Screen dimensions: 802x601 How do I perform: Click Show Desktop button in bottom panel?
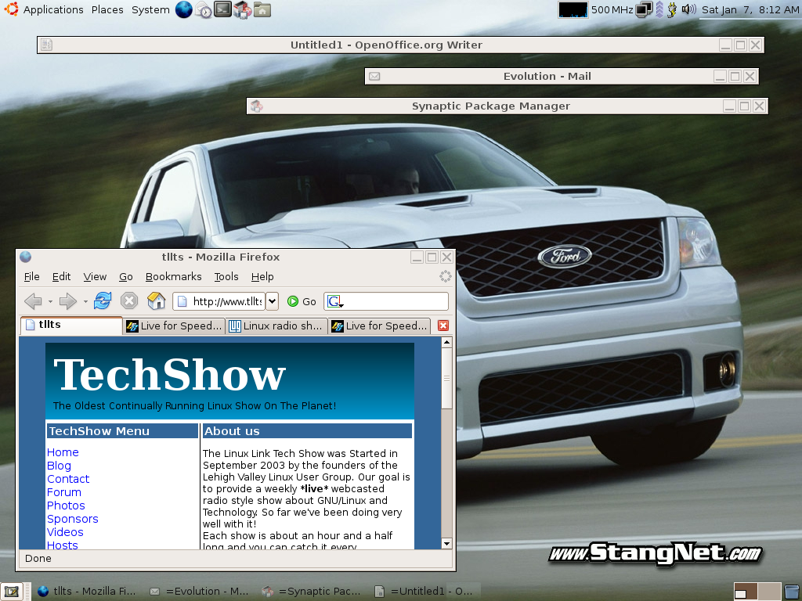tap(11, 592)
